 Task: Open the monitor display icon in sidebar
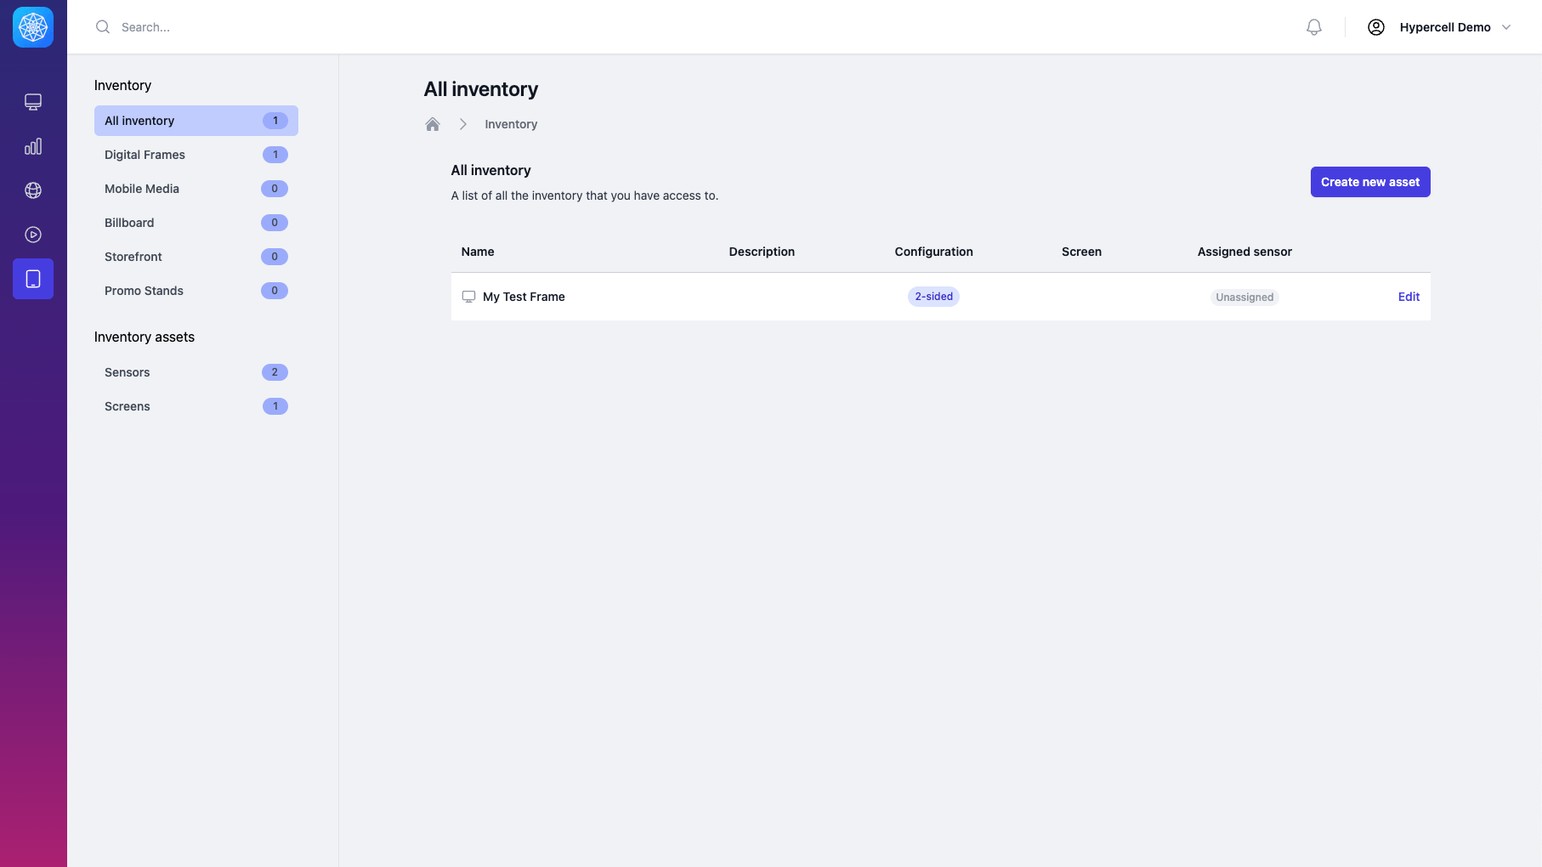click(33, 102)
